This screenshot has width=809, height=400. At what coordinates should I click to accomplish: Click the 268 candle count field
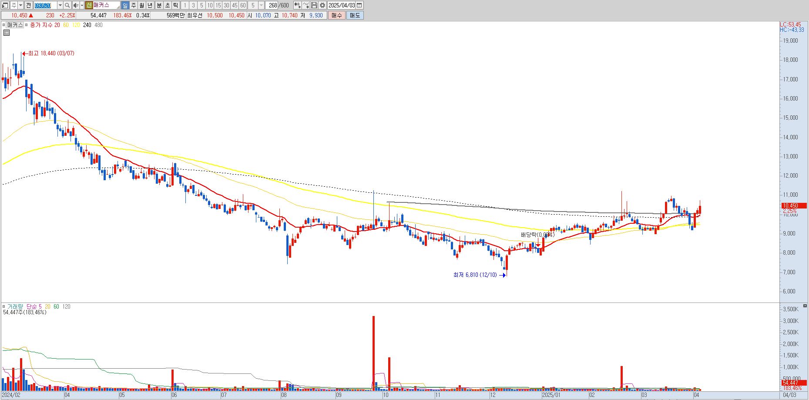click(x=272, y=5)
